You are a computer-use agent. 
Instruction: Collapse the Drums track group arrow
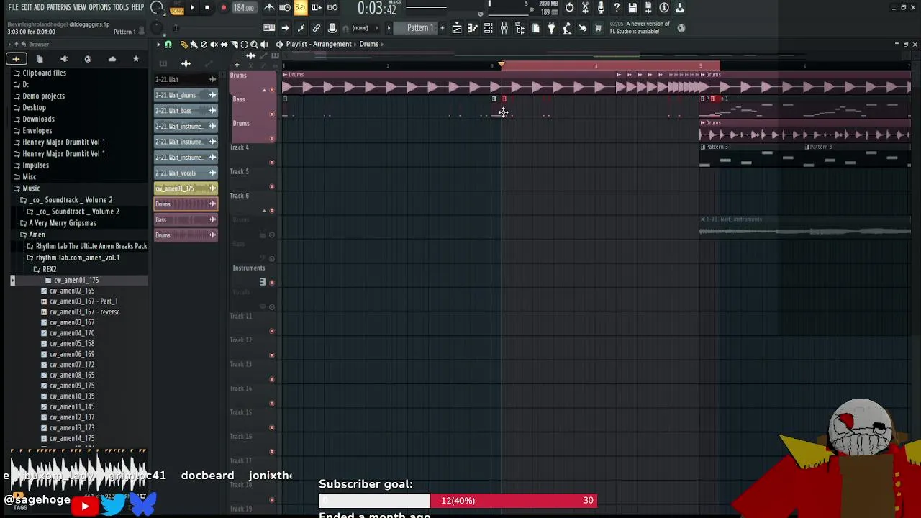263,90
